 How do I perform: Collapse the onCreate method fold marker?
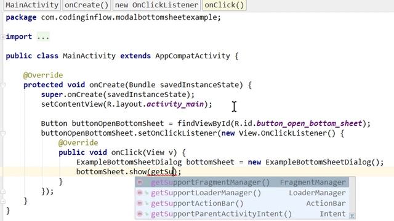pyautogui.click(x=2, y=85)
